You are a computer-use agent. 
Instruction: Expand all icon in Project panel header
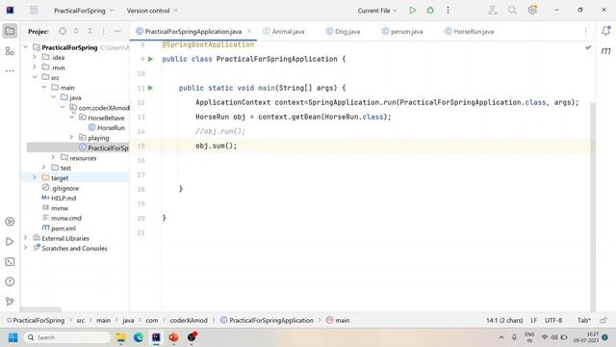[x=76, y=31]
